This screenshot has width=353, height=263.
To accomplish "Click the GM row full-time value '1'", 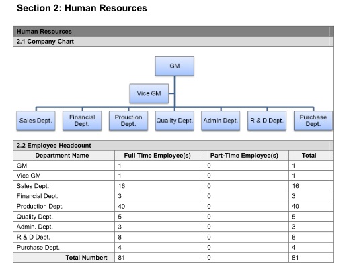I will [x=120, y=166].
